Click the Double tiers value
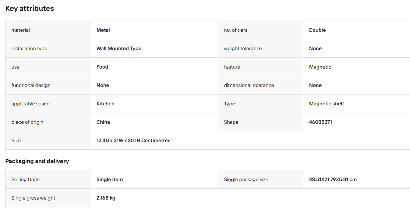Image resolution: width=410 pixels, height=214 pixels. [x=317, y=30]
